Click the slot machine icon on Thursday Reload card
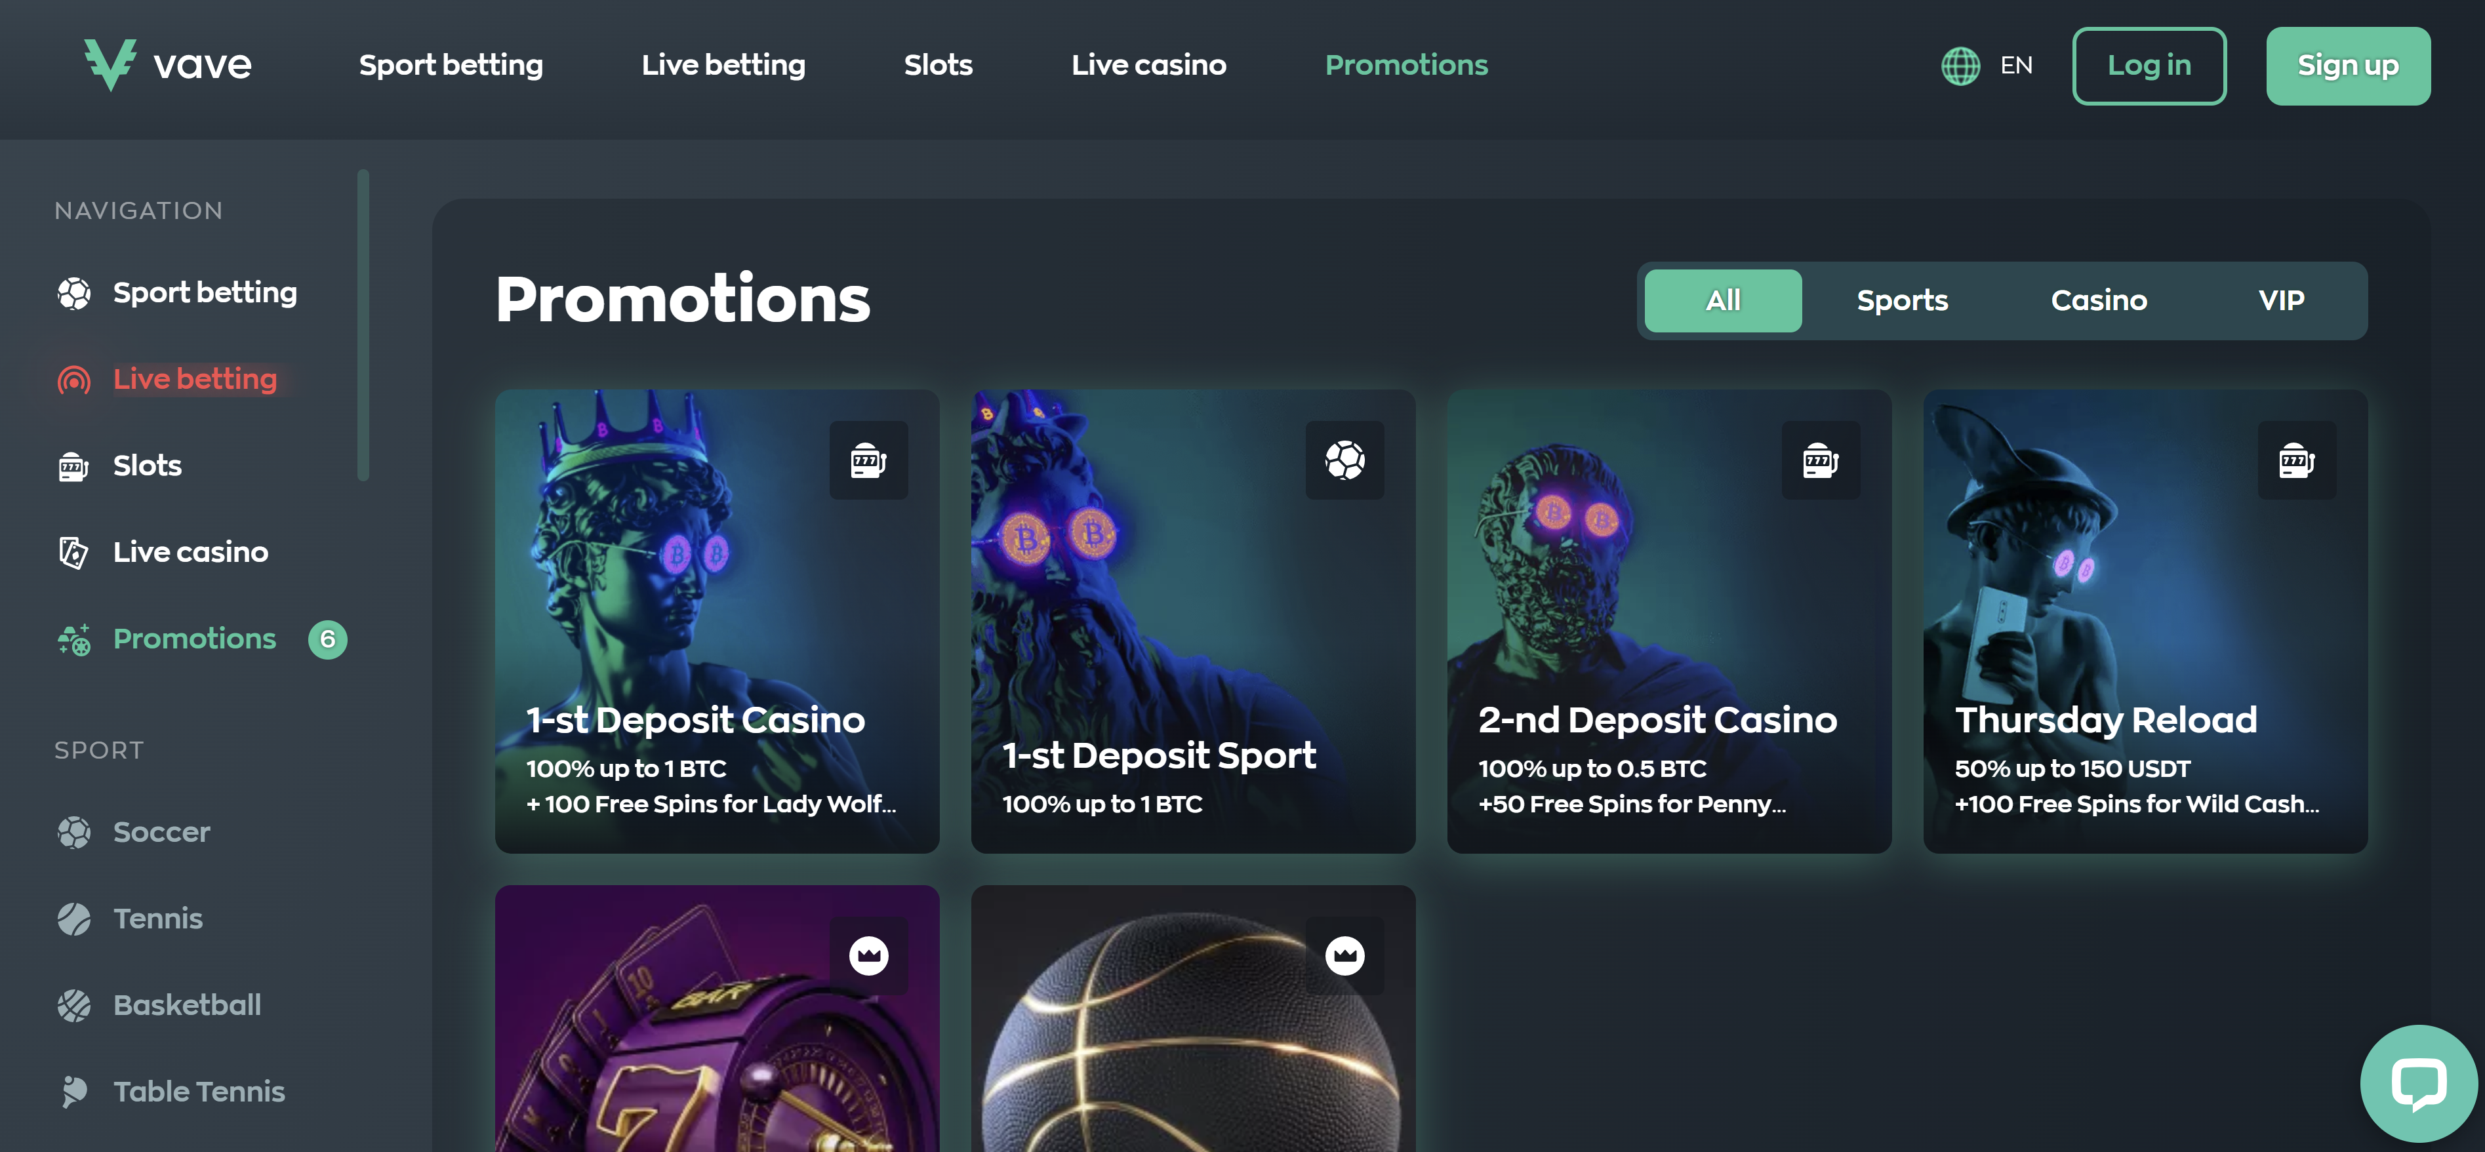This screenshot has height=1152, width=2485. point(2296,460)
